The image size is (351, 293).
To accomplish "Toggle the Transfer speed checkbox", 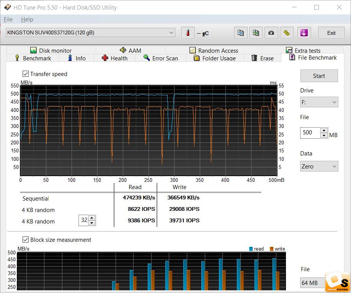I will 26,74.
